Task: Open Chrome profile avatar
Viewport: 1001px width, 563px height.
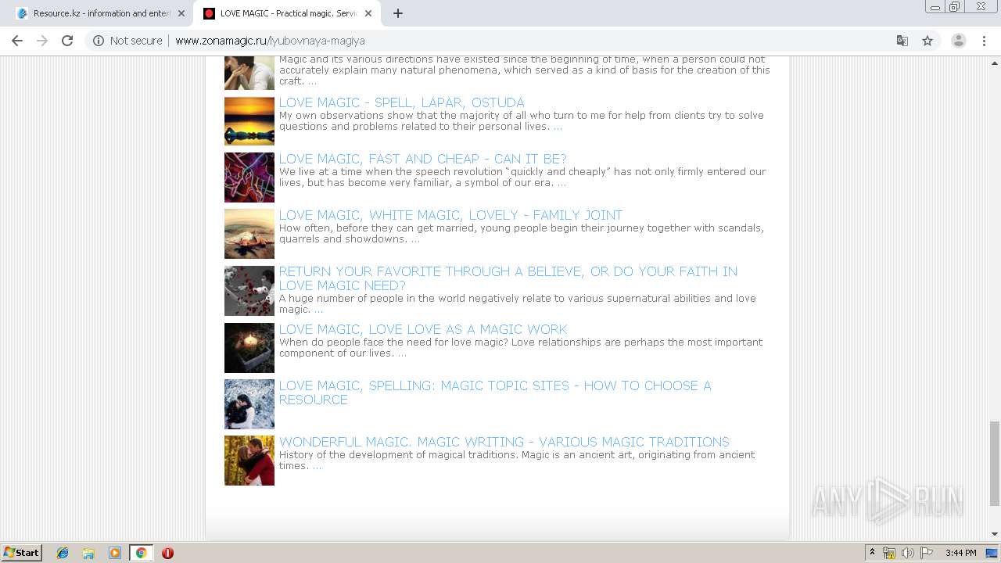Action: pyautogui.click(x=958, y=41)
